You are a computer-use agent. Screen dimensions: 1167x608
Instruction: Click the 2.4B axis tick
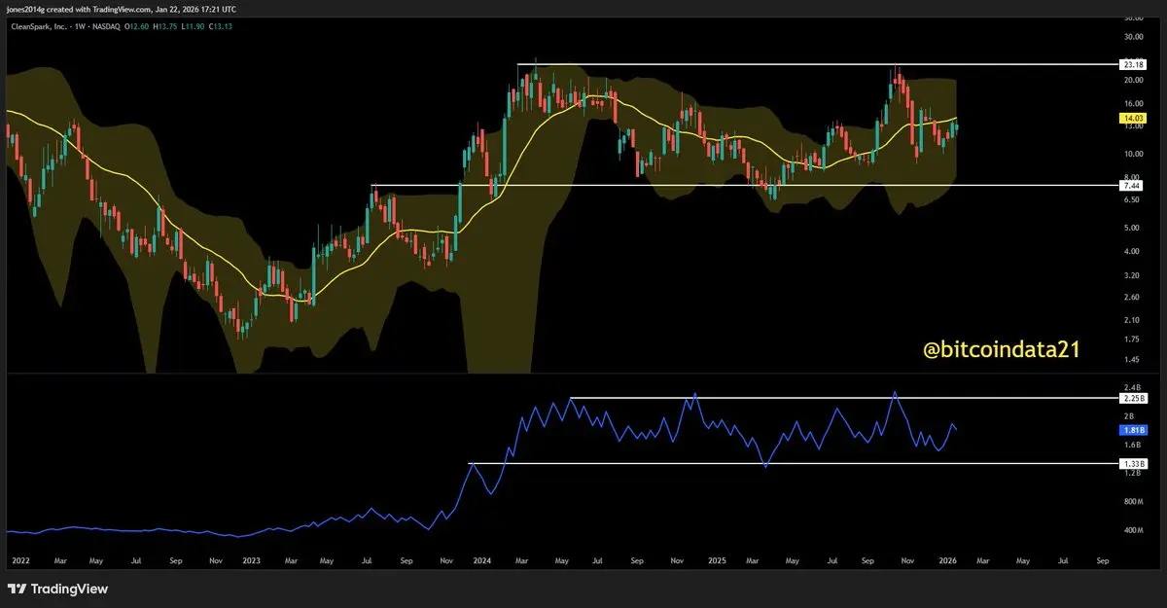pos(1131,387)
